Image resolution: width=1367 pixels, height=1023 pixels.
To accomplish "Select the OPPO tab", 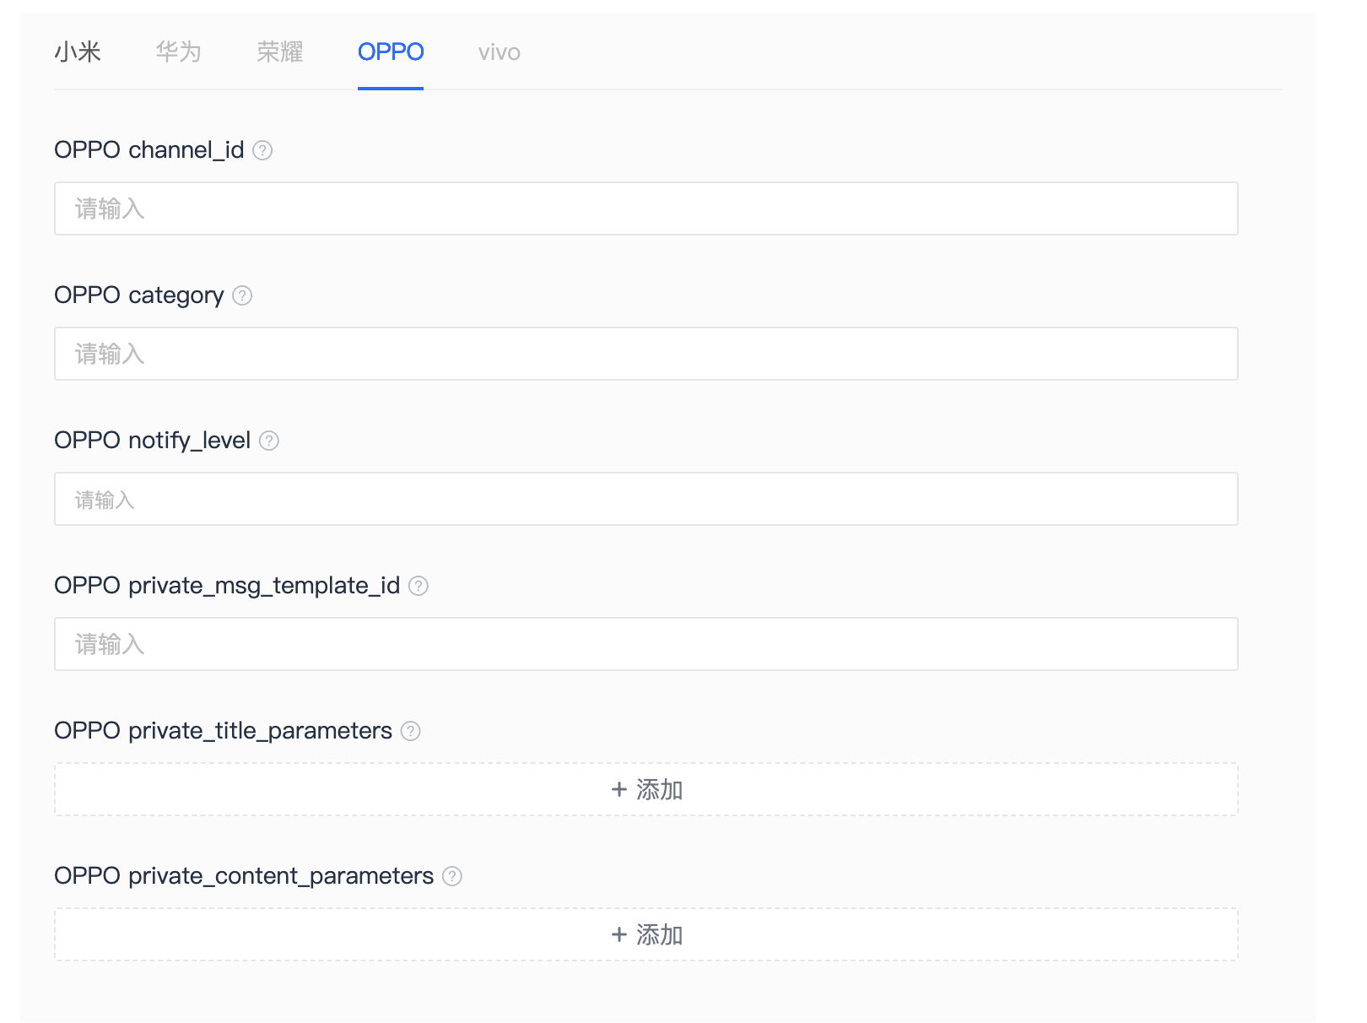I will (391, 52).
